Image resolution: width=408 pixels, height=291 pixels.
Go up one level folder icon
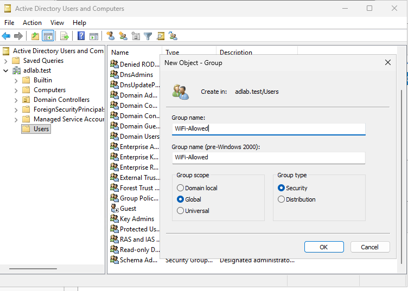(x=35, y=36)
